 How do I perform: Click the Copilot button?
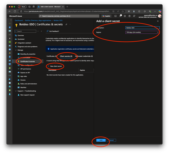pyautogui.click(x=106, y=16)
